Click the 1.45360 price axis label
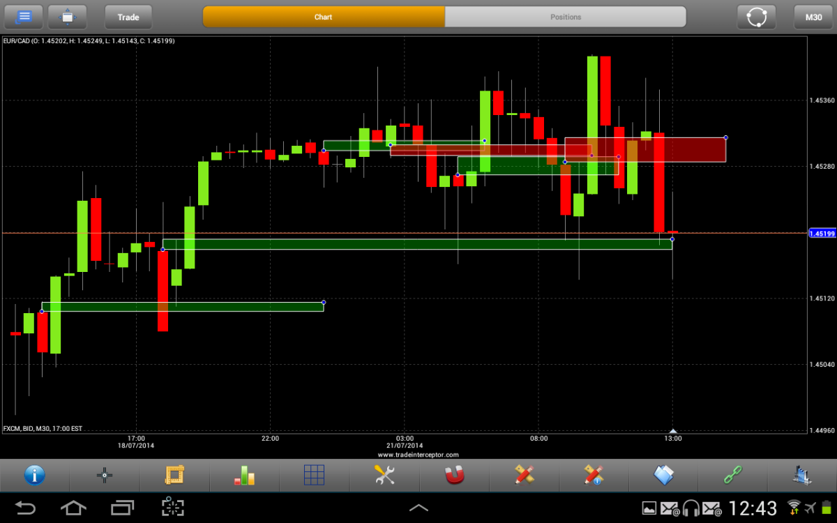837x523 pixels. pyautogui.click(x=822, y=100)
